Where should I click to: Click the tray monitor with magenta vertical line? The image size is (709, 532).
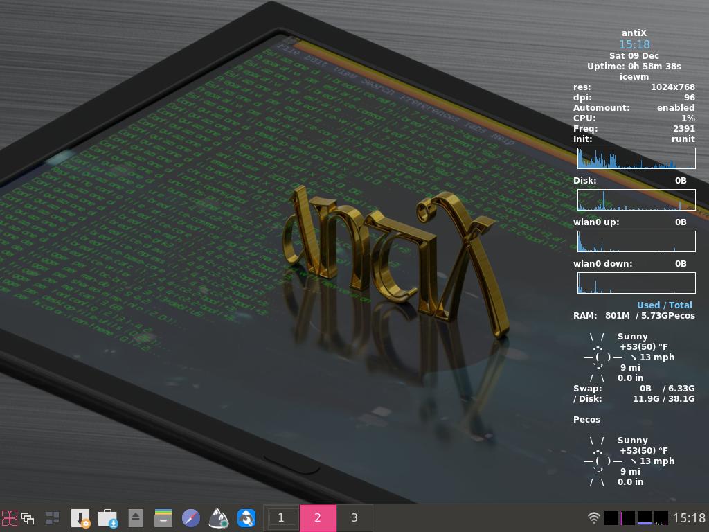[627, 518]
